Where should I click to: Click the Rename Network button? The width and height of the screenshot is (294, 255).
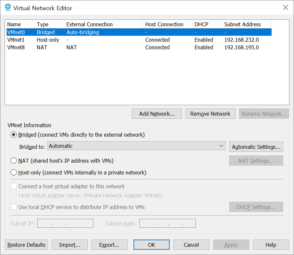click(264, 114)
